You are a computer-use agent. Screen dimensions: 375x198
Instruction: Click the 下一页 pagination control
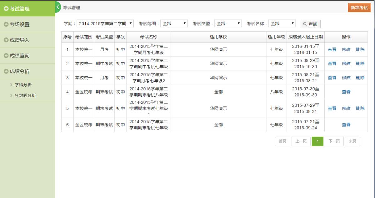click(334, 141)
